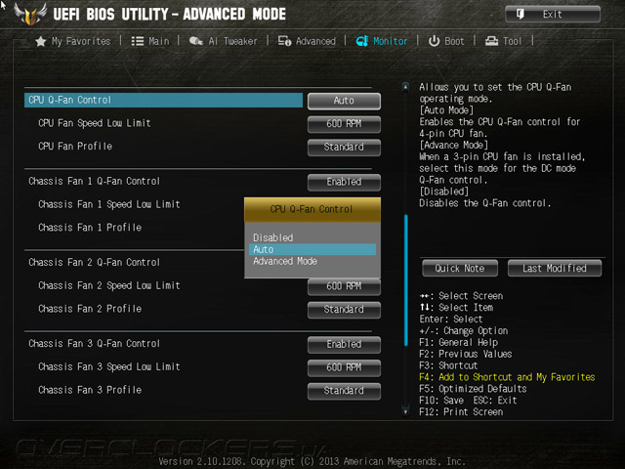Open Chassis Fan 2 Speed Low Limit dropdown
This screenshot has width=625, height=469.
[344, 286]
